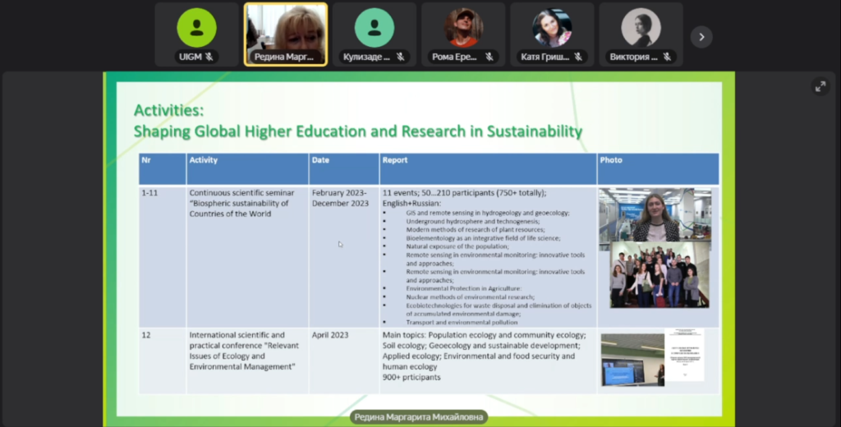841x427 pixels.
Task: Select Рома Ере participant avatar
Action: click(463, 27)
